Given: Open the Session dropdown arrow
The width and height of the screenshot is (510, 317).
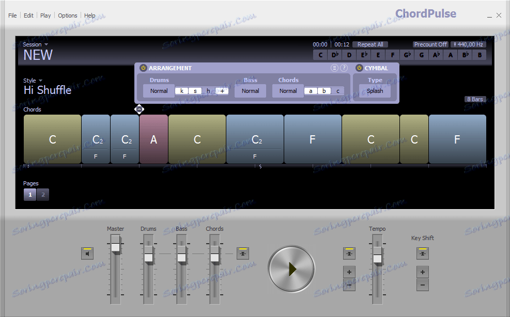Looking at the screenshot, I should coord(46,44).
